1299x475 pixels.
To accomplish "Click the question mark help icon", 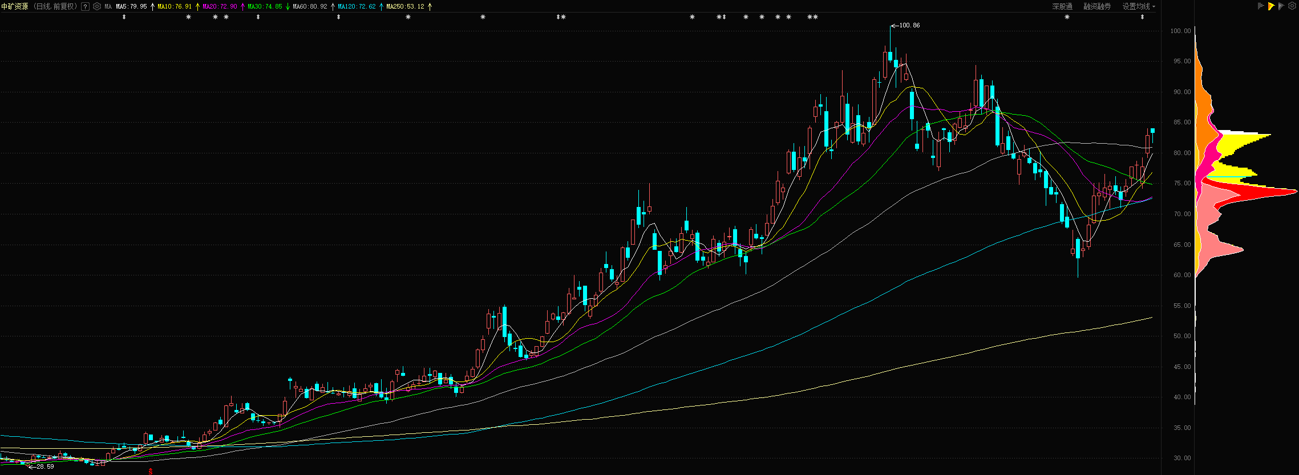I will coord(85,7).
